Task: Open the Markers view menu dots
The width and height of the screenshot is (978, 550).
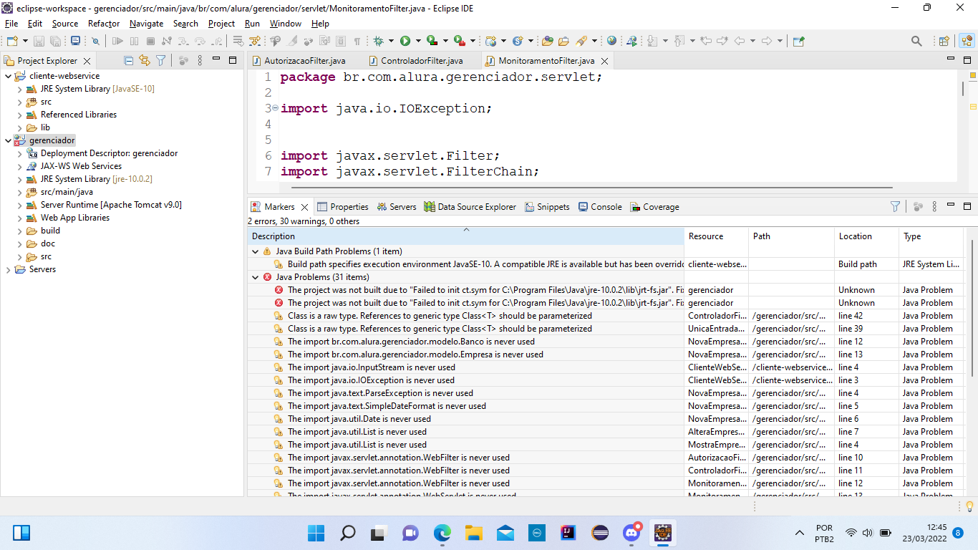Action: pyautogui.click(x=934, y=206)
